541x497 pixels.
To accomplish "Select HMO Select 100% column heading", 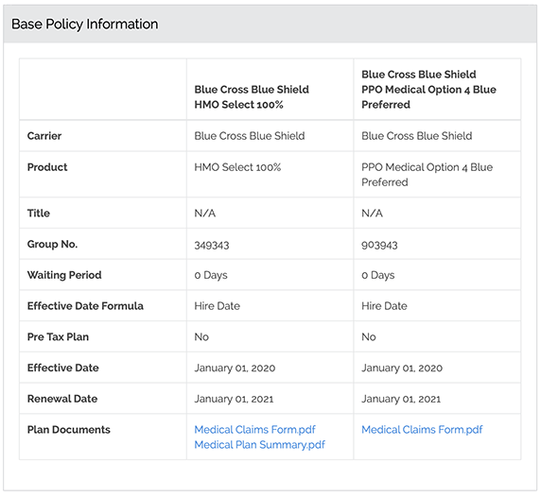I will pos(252,97).
